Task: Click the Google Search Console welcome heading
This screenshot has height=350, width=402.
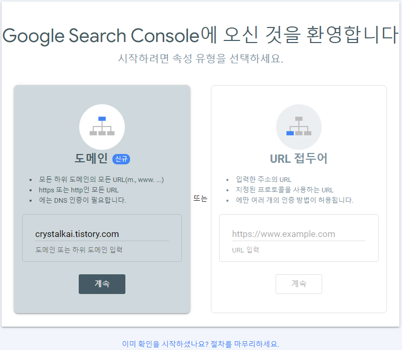Action: tap(200, 35)
